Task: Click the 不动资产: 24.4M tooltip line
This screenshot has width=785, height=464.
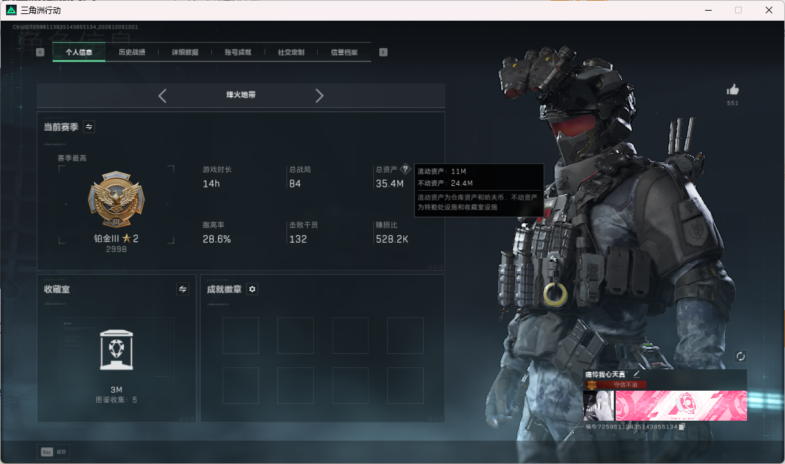Action: [x=445, y=183]
